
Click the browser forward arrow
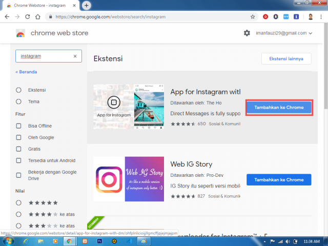pyautogui.click(x=17, y=17)
